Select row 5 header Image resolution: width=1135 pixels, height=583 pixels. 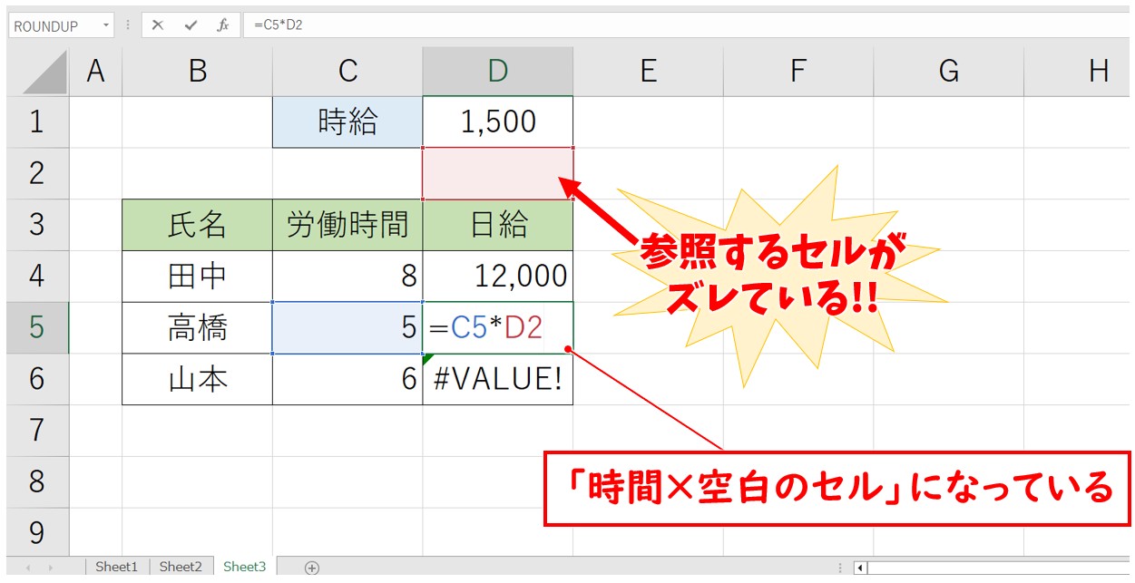pyautogui.click(x=37, y=327)
